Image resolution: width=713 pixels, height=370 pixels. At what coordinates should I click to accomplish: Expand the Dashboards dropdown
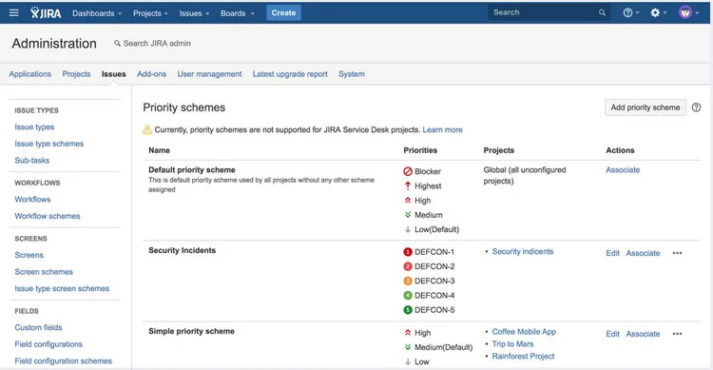97,13
